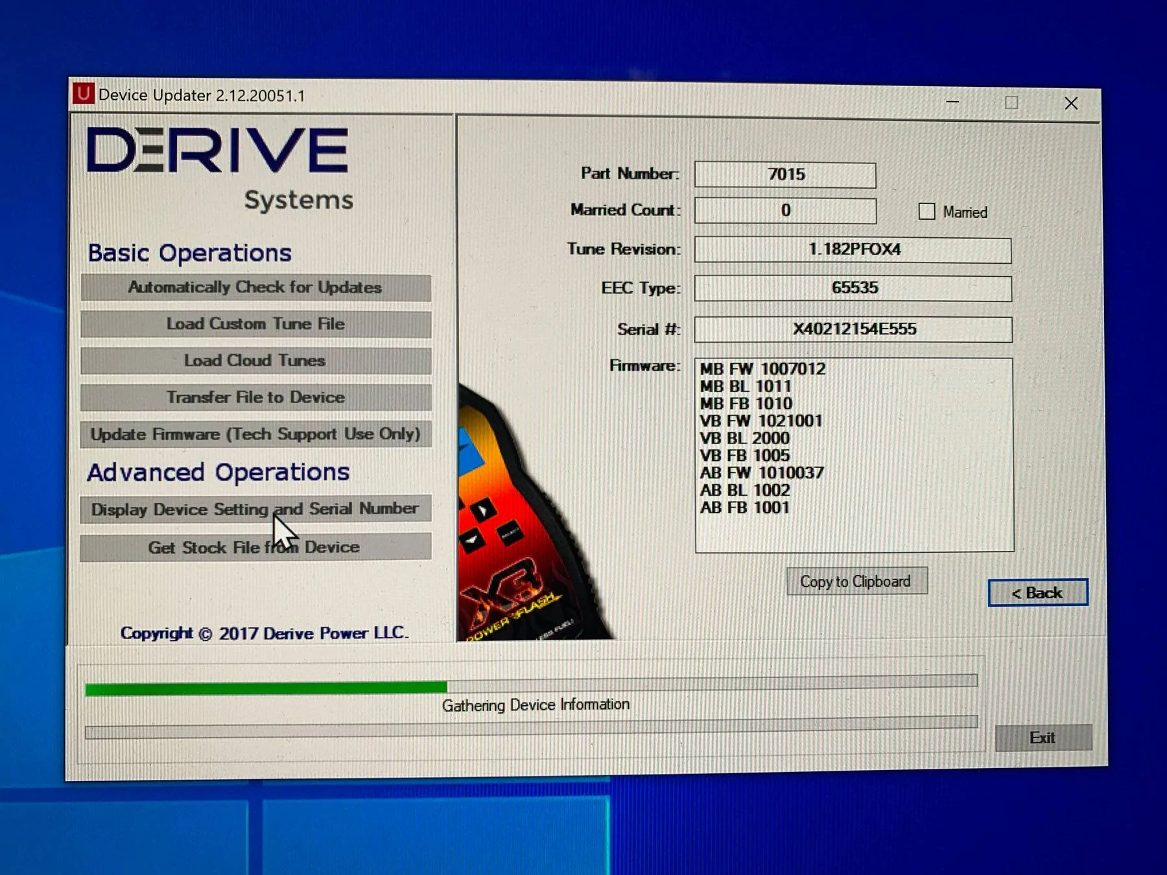Click the disabled maximize button
Screen dimensions: 1167x875
(1011, 102)
